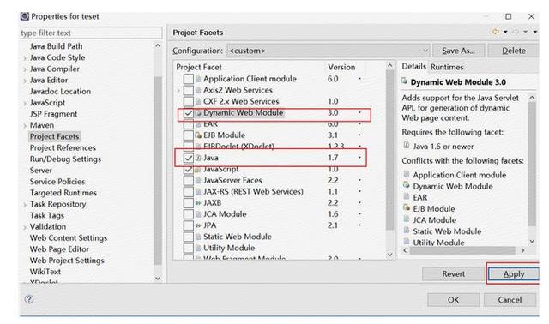Open the Dynamic Web Module version dropdown

359,112
